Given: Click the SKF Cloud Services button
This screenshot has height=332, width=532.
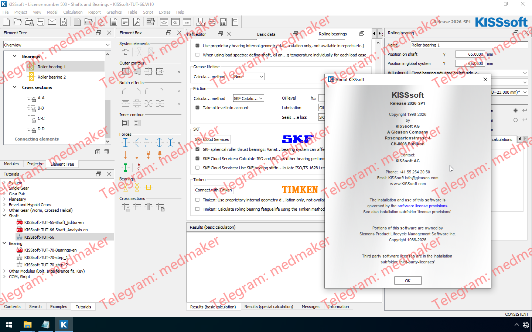Looking at the screenshot, I should (212, 139).
